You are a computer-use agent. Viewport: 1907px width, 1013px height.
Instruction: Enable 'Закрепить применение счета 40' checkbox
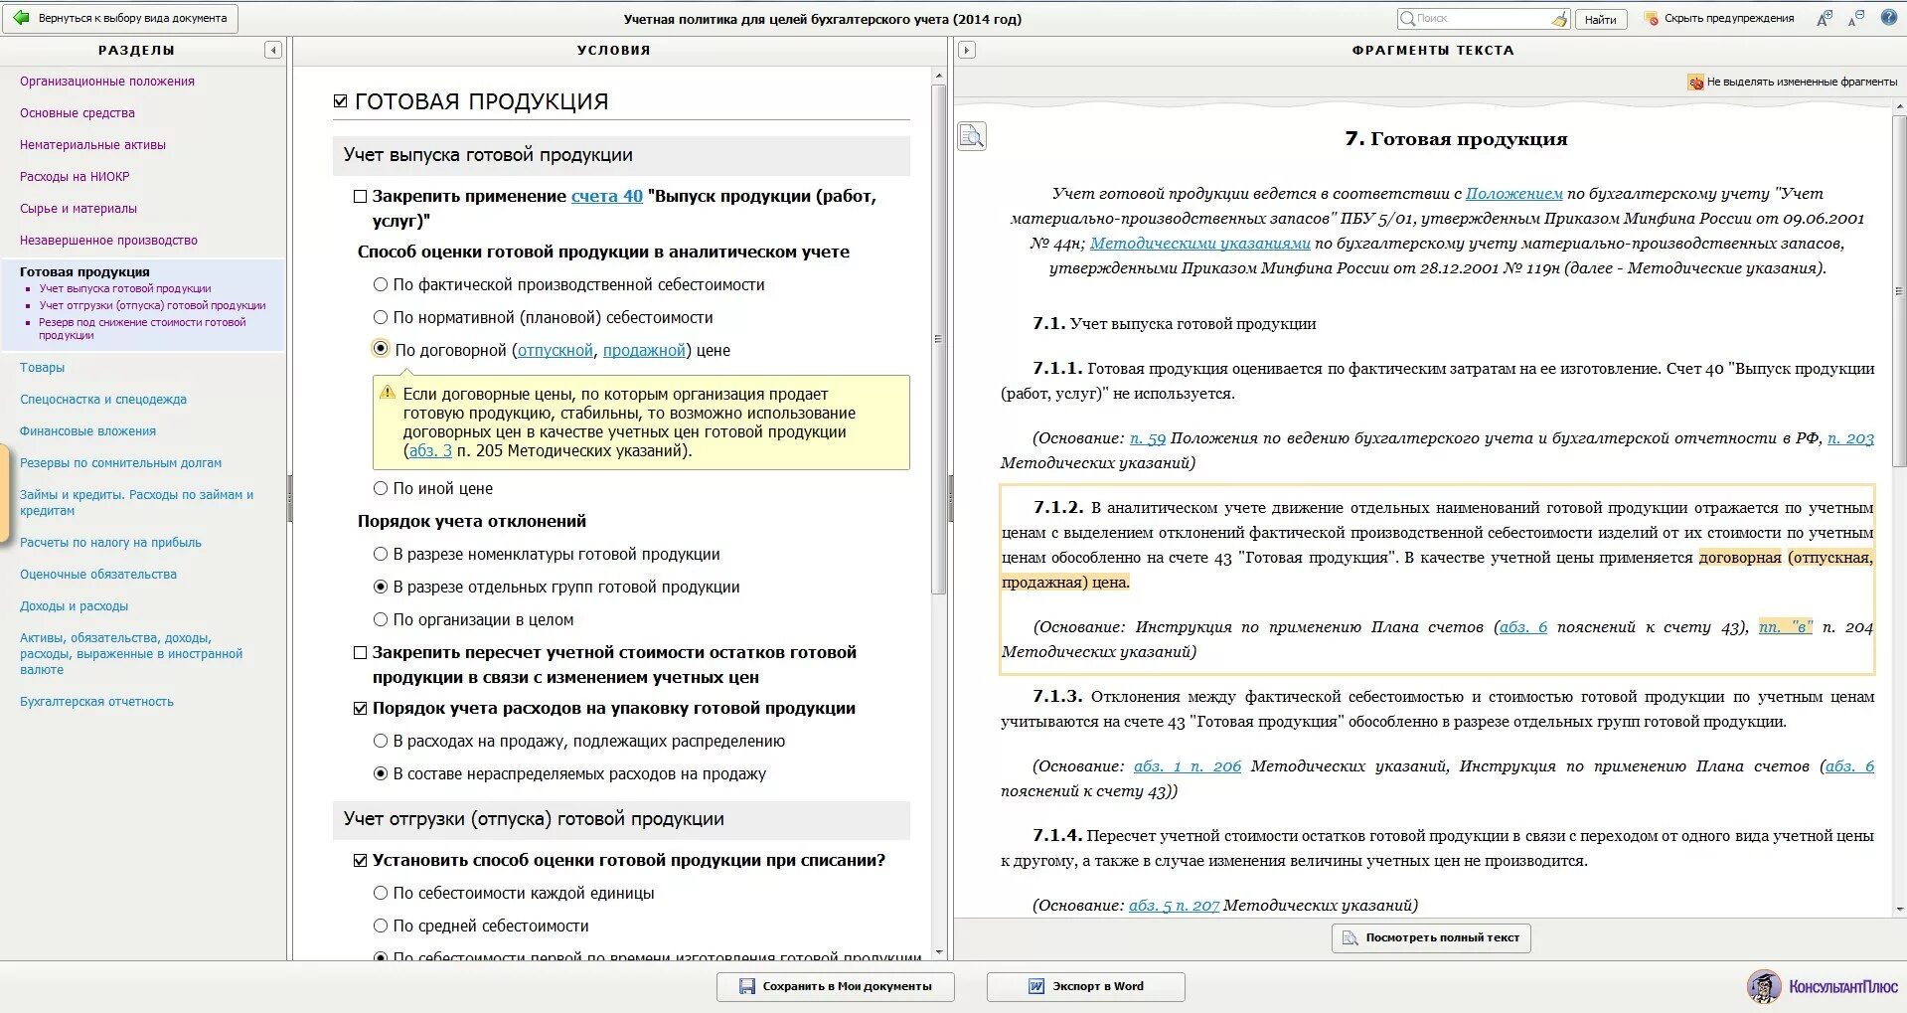click(x=361, y=197)
